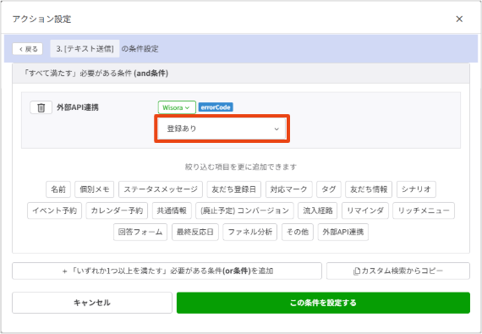
Task: Add the 外部API連携 filter item at bottom
Action: (343, 232)
